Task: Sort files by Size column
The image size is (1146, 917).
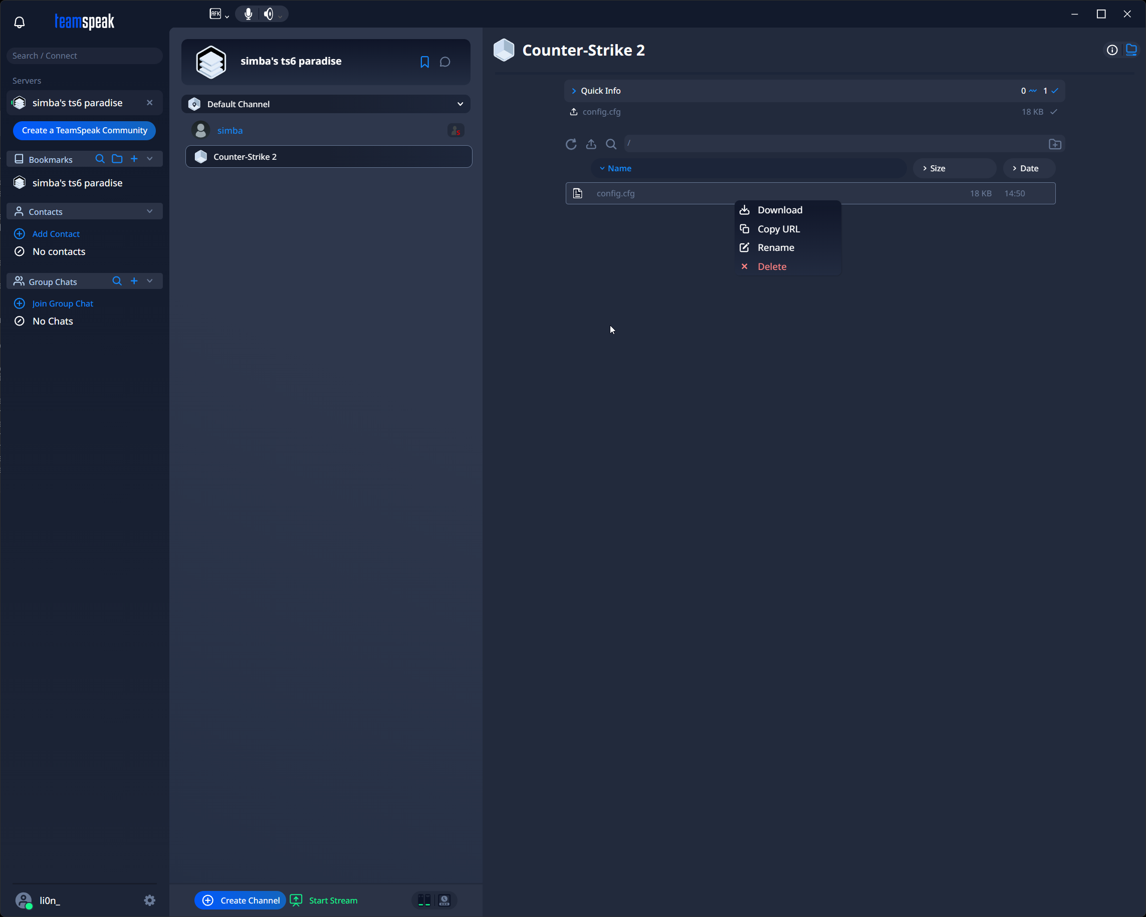Action: pyautogui.click(x=954, y=168)
